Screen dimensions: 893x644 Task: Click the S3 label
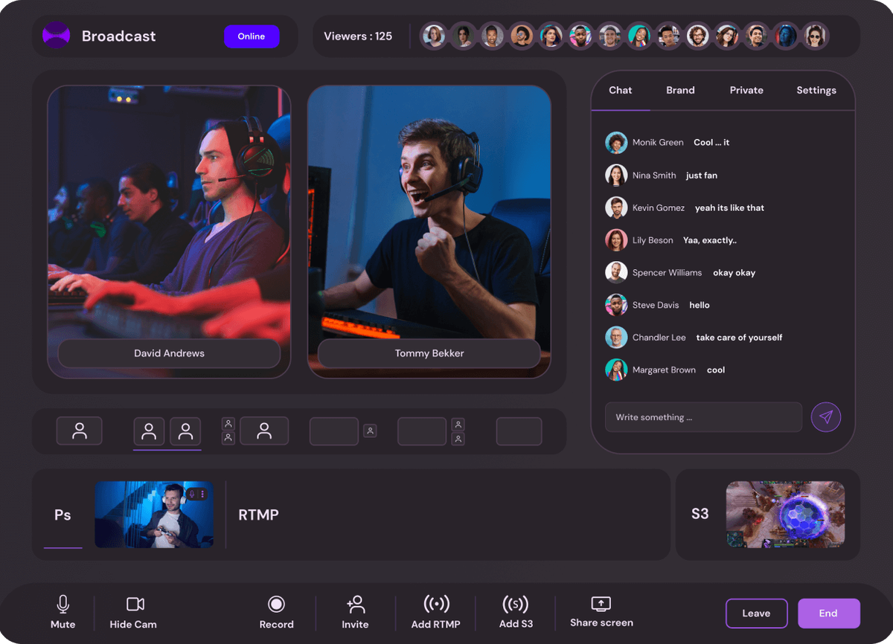[x=700, y=514]
